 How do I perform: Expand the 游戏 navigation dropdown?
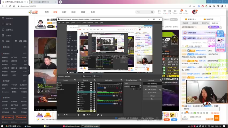pos(84,12)
